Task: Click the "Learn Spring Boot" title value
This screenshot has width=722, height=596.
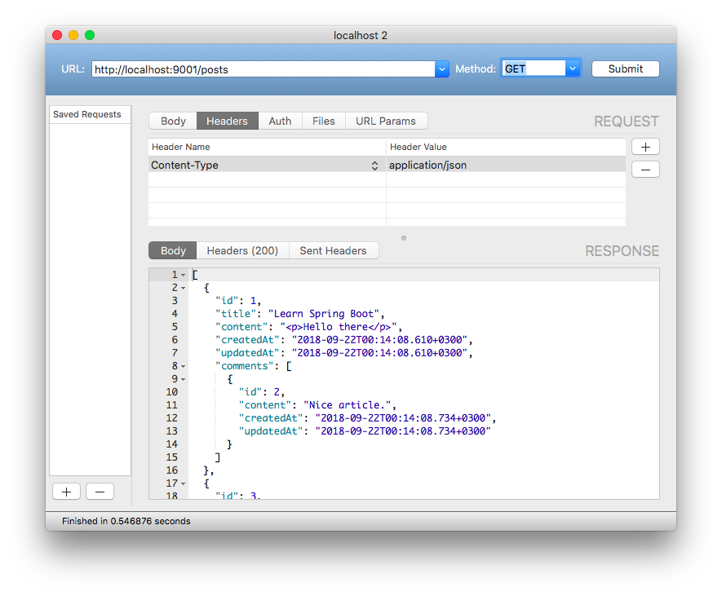Action: pyautogui.click(x=324, y=314)
